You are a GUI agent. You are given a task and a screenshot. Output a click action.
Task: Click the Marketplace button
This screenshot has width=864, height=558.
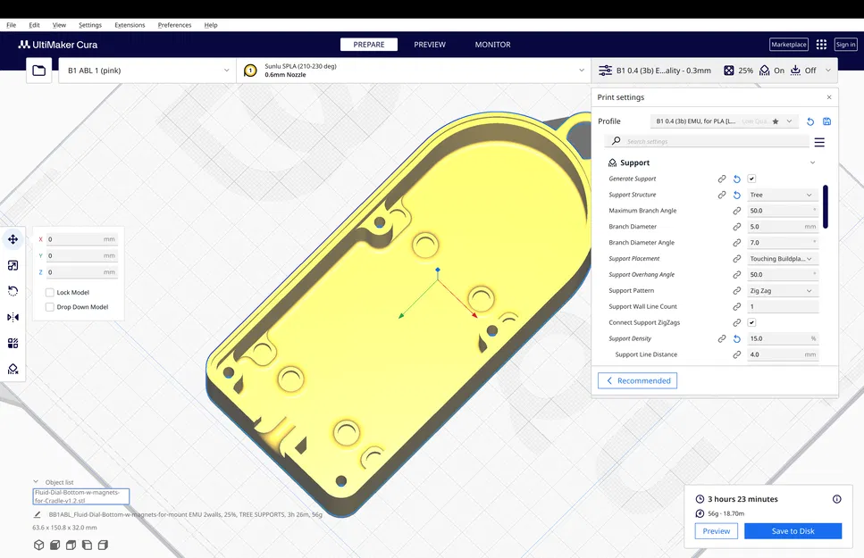point(789,45)
